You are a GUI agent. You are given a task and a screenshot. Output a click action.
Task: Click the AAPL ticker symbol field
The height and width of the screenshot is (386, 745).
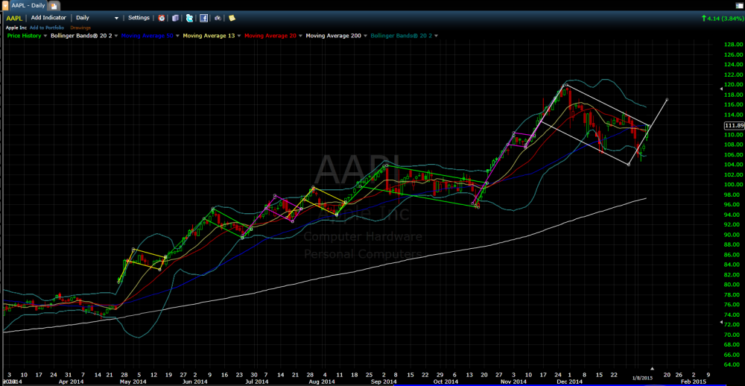point(13,18)
